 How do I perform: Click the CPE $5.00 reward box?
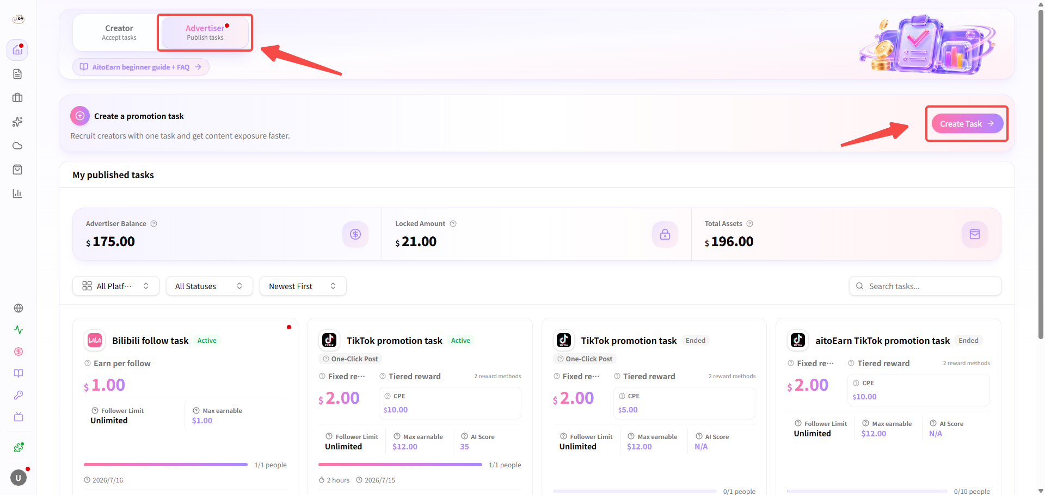(x=684, y=403)
